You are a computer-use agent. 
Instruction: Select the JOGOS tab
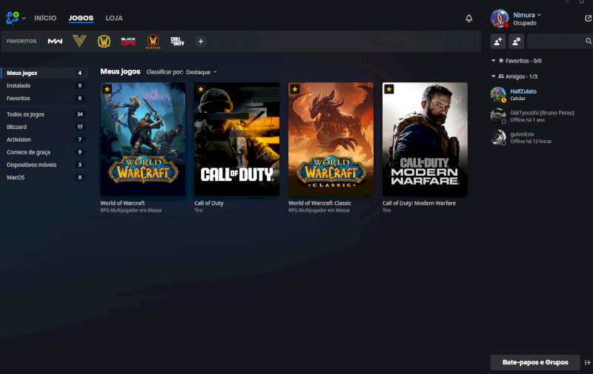pyautogui.click(x=81, y=18)
